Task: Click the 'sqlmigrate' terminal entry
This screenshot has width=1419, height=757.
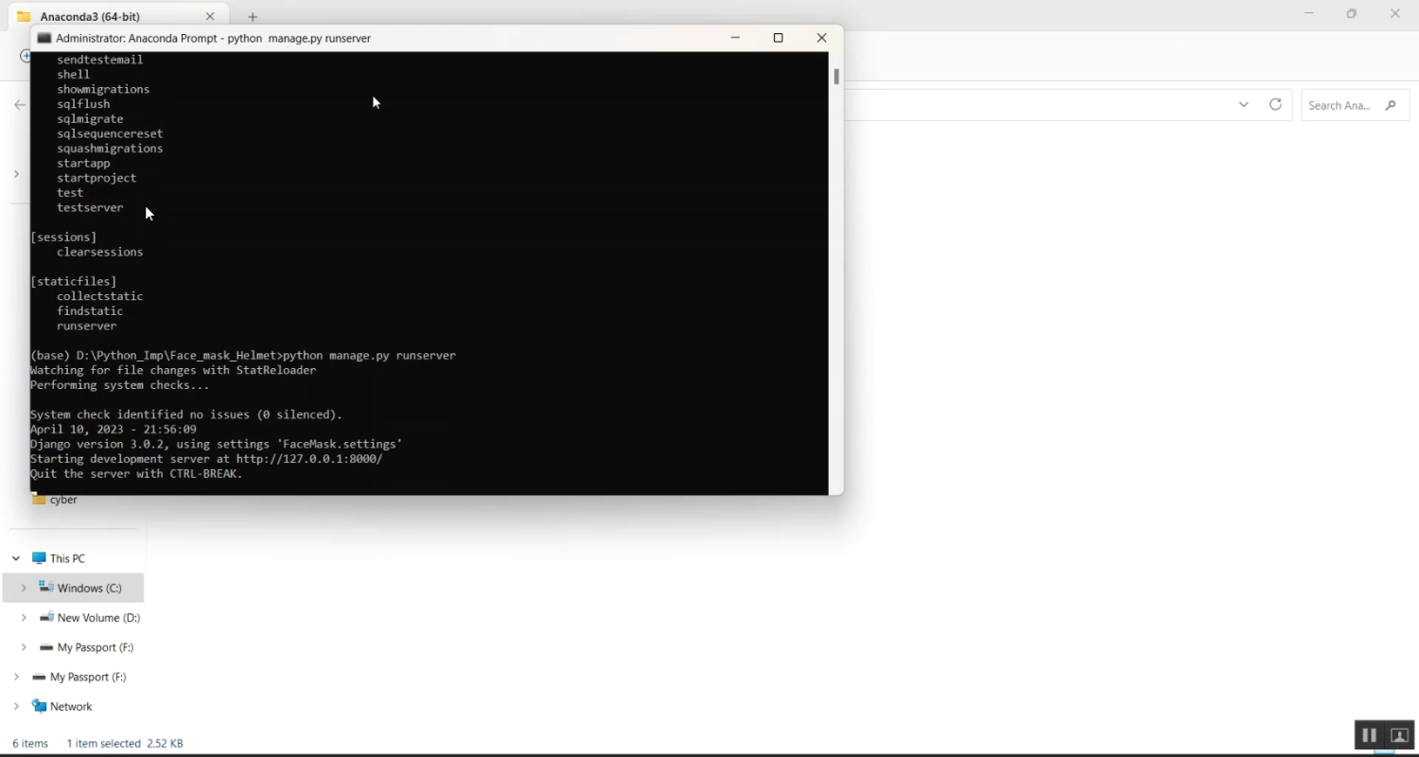Action: click(x=90, y=119)
